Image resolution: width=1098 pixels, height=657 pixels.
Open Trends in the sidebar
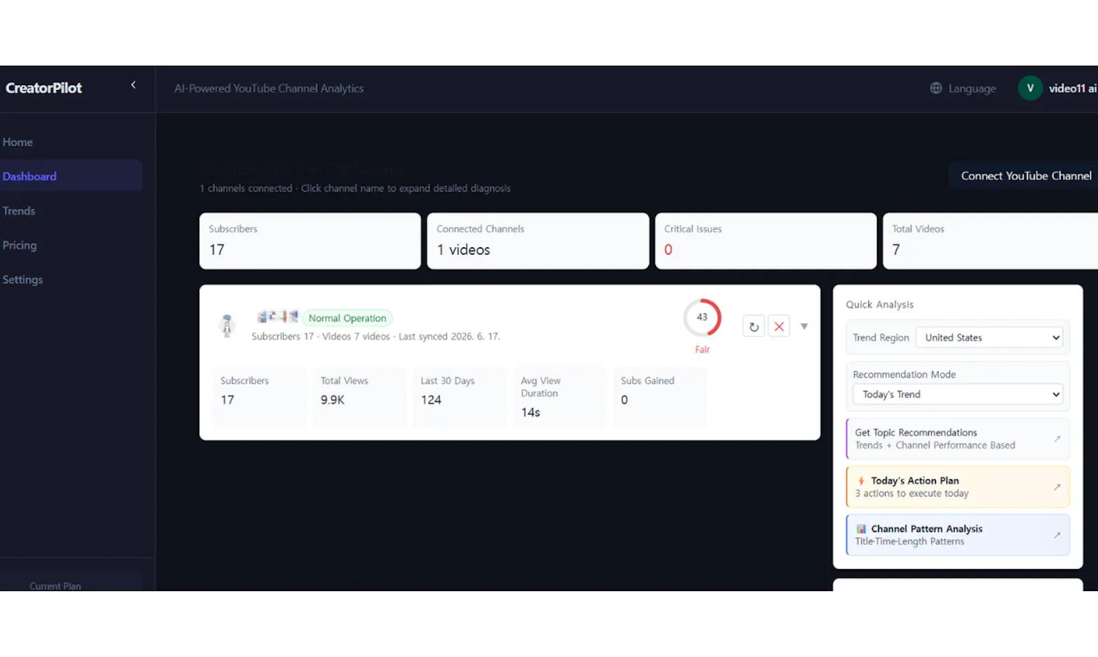[19, 211]
